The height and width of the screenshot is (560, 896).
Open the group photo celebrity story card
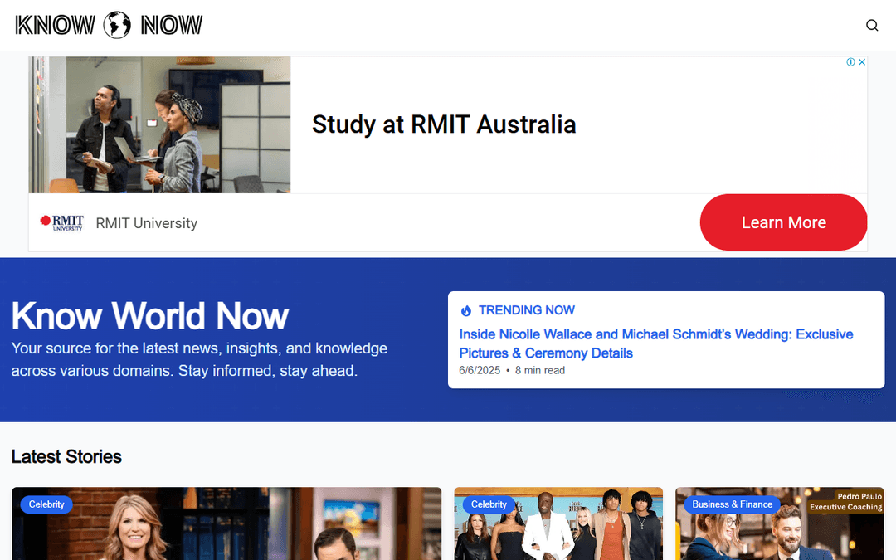click(x=558, y=524)
